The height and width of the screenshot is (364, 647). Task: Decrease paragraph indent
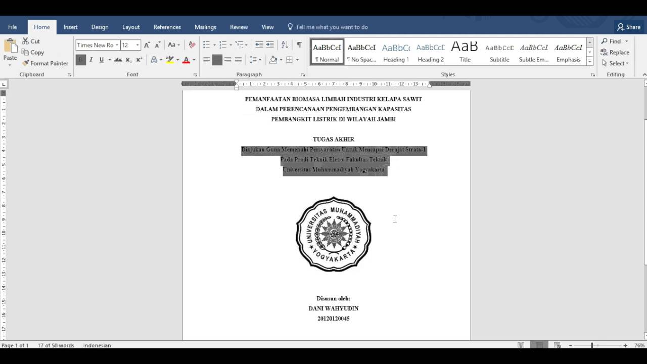tap(259, 45)
